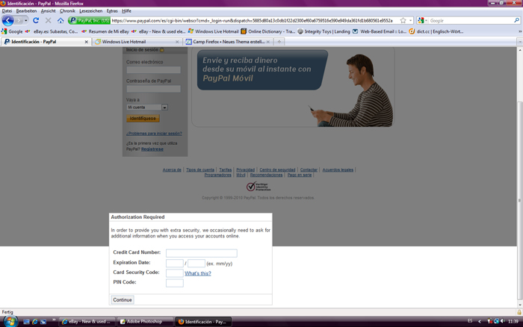The image size is (523, 327).
Task: Show more bookmarks with the chevron
Action: 520,31
